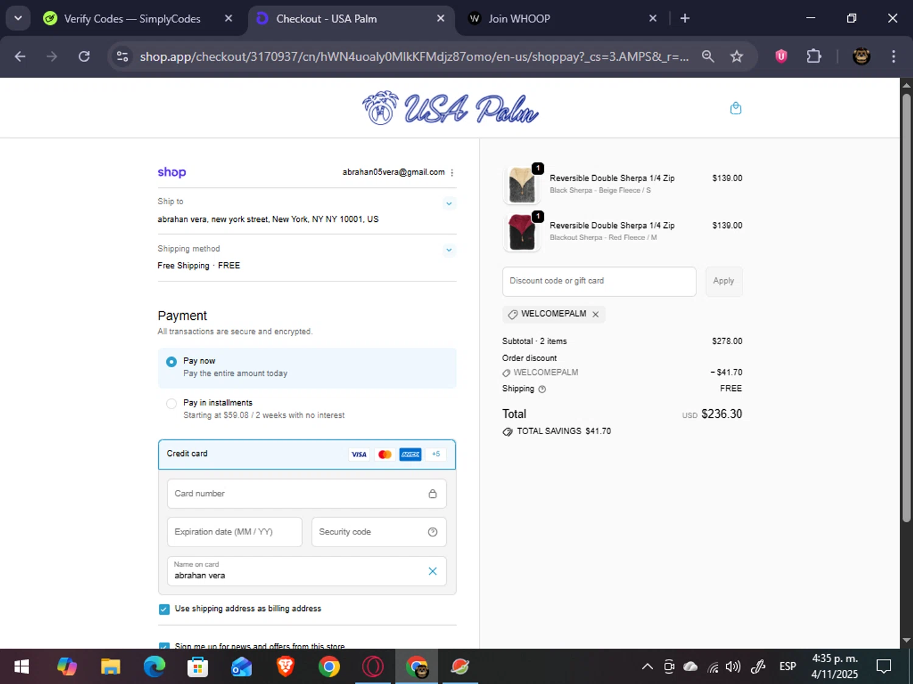Click the scrollbar down arrow

[x=906, y=640]
